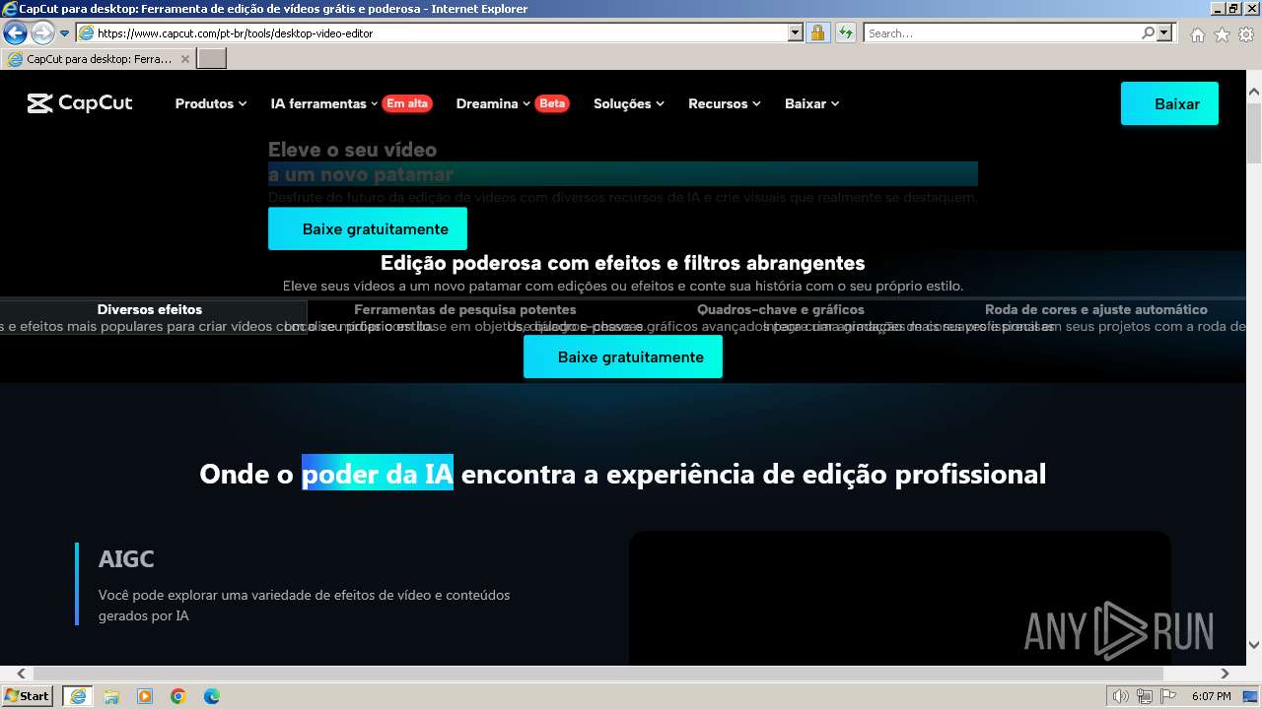Click the address bar URL field
This screenshot has height=709, width=1262.
441,32
